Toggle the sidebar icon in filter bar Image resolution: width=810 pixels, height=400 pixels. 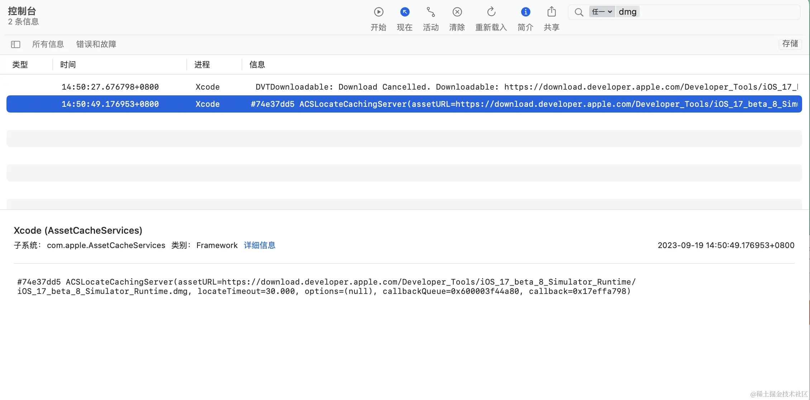click(x=15, y=44)
